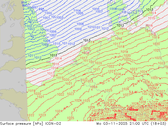Click the blue "994" isobar label

[x=24, y=2]
